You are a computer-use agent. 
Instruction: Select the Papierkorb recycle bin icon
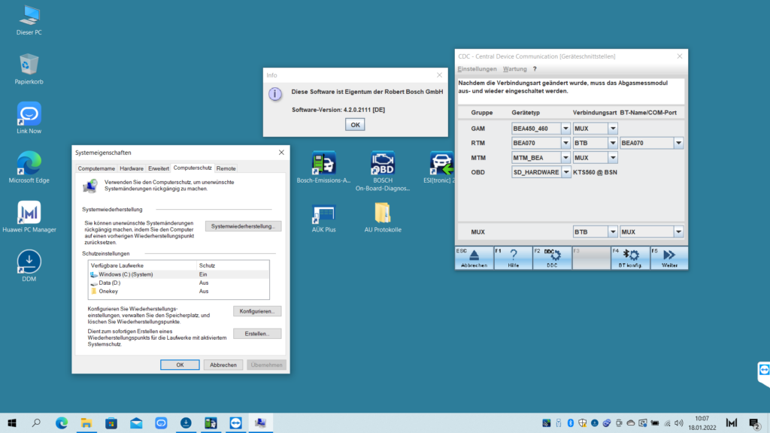pos(29,69)
